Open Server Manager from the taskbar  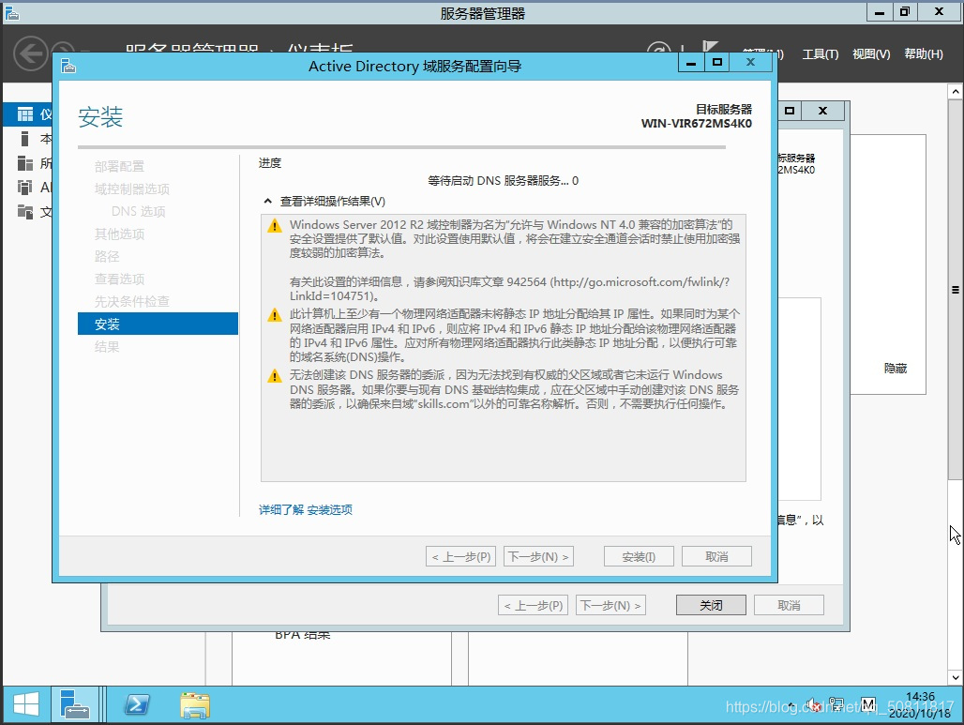(x=75, y=704)
